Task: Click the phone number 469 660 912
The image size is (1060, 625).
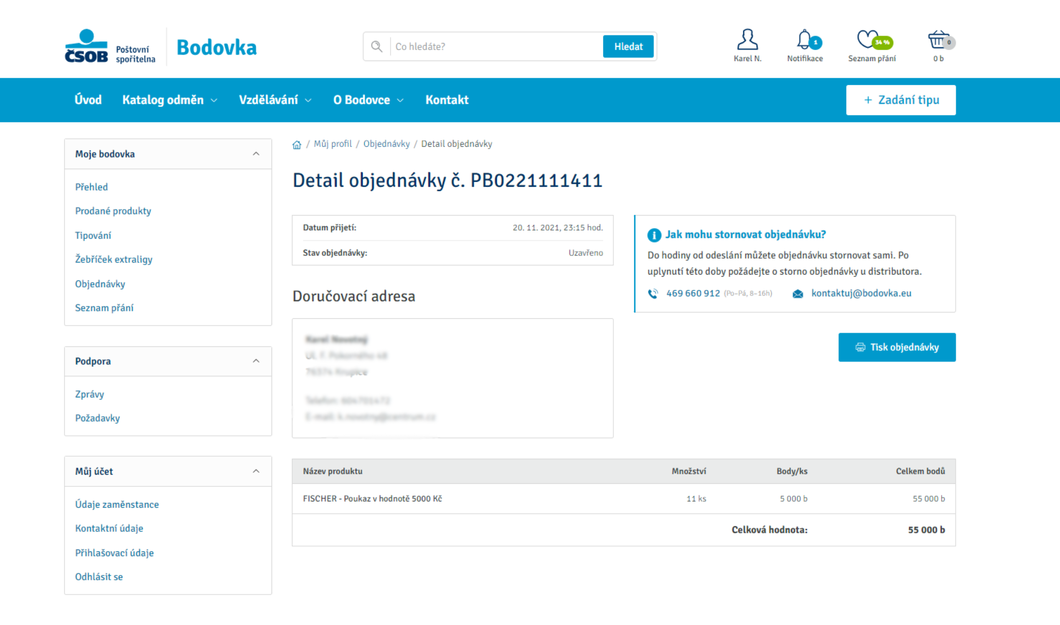Action: click(x=693, y=294)
